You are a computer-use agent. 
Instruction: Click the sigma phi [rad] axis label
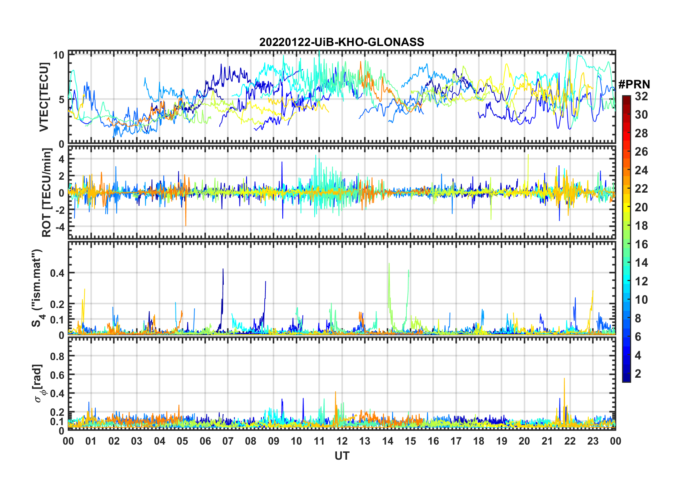[40, 383]
